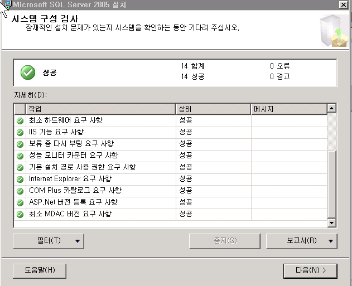The height and width of the screenshot is (286, 352).
Task: Click 성공 status in 최소 MDAC 버전 row
Action: coord(186,214)
